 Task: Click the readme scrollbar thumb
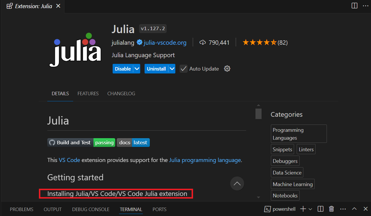[x=258, y=114]
